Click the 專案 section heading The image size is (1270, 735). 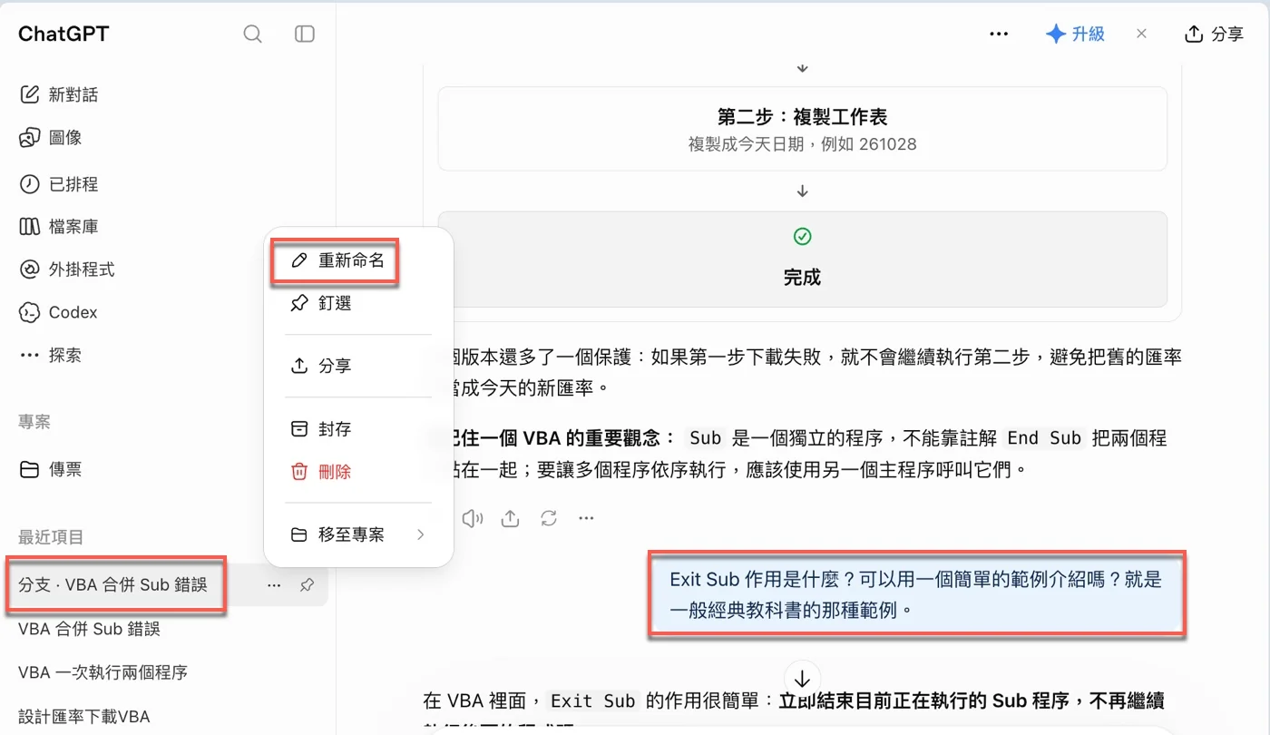[x=34, y=422]
